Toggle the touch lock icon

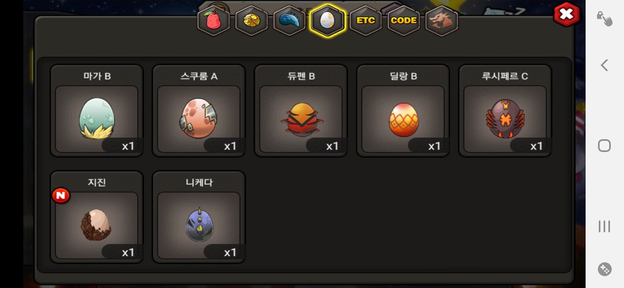point(604,18)
